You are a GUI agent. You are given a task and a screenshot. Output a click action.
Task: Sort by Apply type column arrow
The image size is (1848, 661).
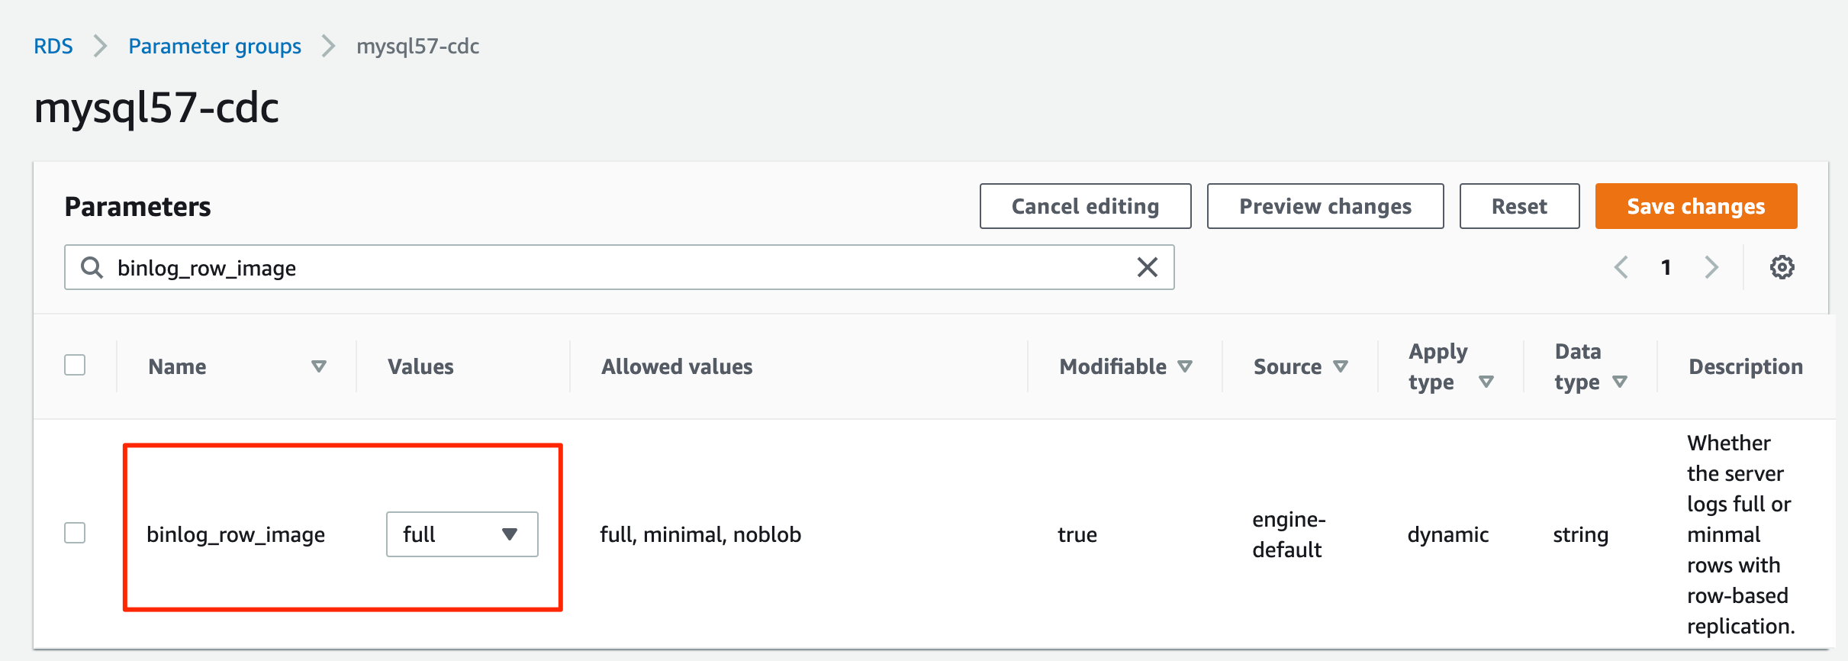click(x=1486, y=382)
